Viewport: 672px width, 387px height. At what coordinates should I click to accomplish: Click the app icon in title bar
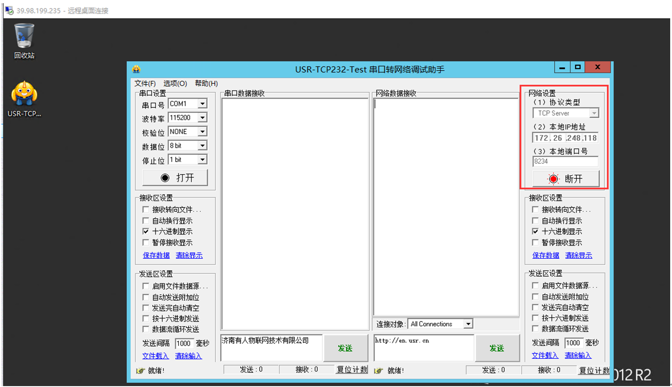click(136, 69)
